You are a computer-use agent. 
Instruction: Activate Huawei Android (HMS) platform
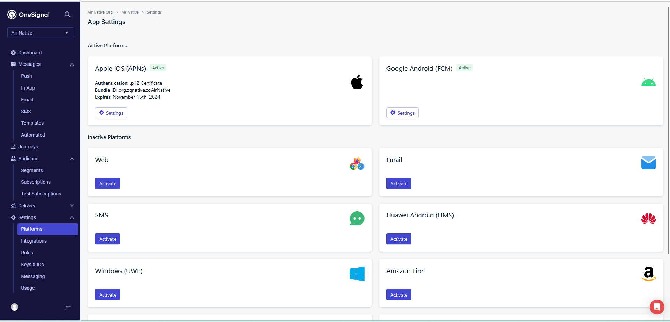click(399, 239)
